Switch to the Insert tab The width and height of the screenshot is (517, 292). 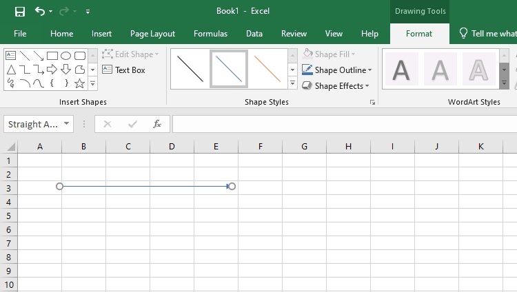click(x=101, y=34)
